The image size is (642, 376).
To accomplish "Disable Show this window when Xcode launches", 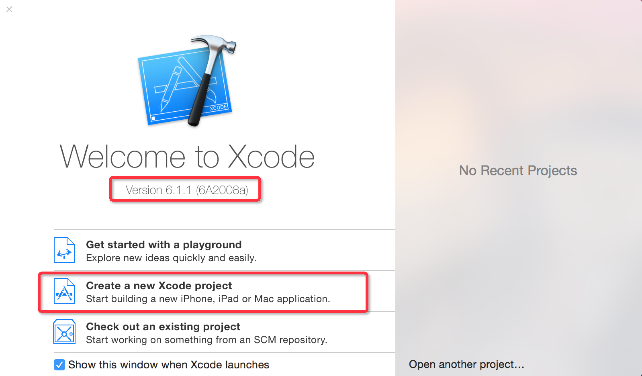I will click(59, 364).
